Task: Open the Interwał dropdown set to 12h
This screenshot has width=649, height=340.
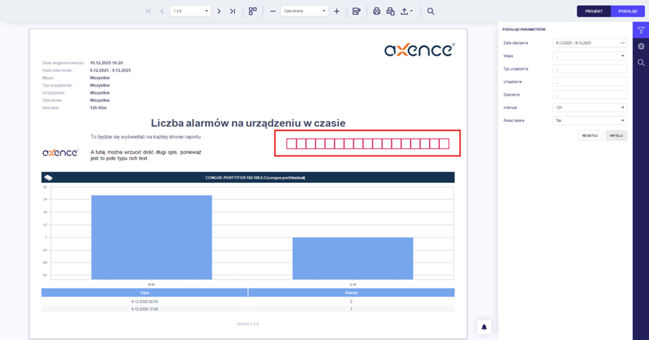Action: click(x=589, y=108)
